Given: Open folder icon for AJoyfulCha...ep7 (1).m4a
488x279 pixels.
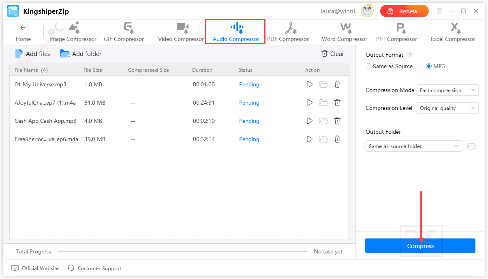Looking at the screenshot, I should [x=323, y=103].
